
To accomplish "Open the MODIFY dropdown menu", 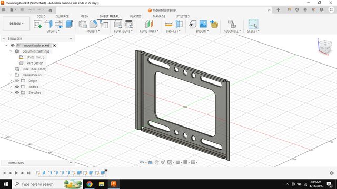I will (x=93, y=31).
